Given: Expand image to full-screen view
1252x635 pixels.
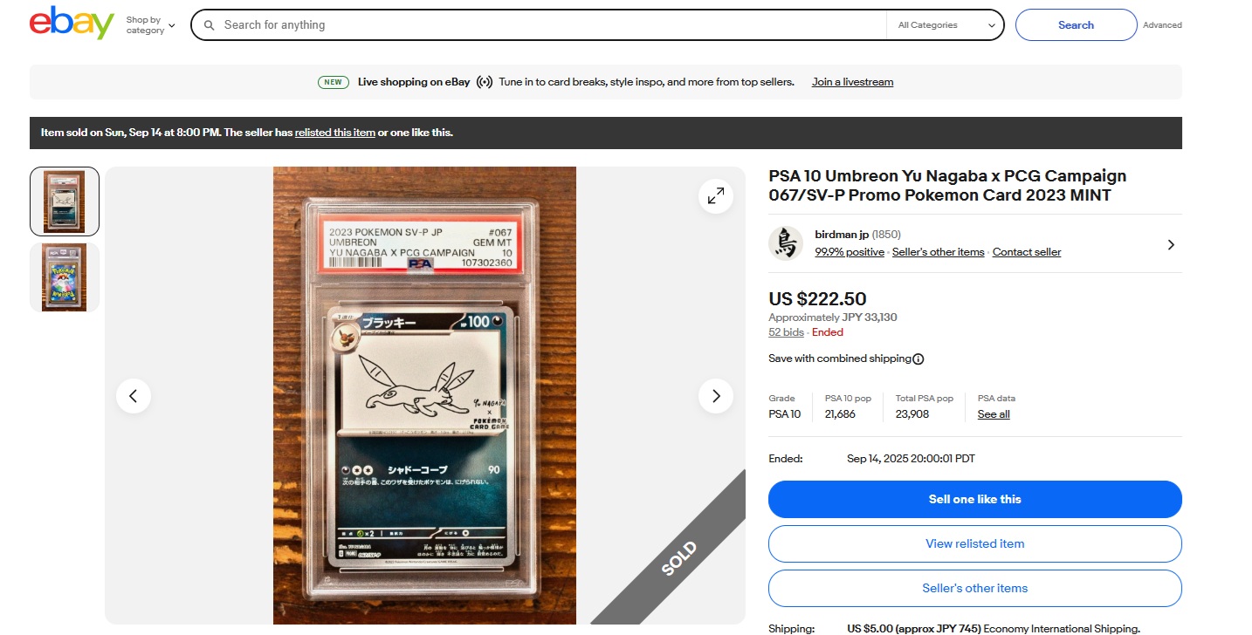Looking at the screenshot, I should [715, 196].
